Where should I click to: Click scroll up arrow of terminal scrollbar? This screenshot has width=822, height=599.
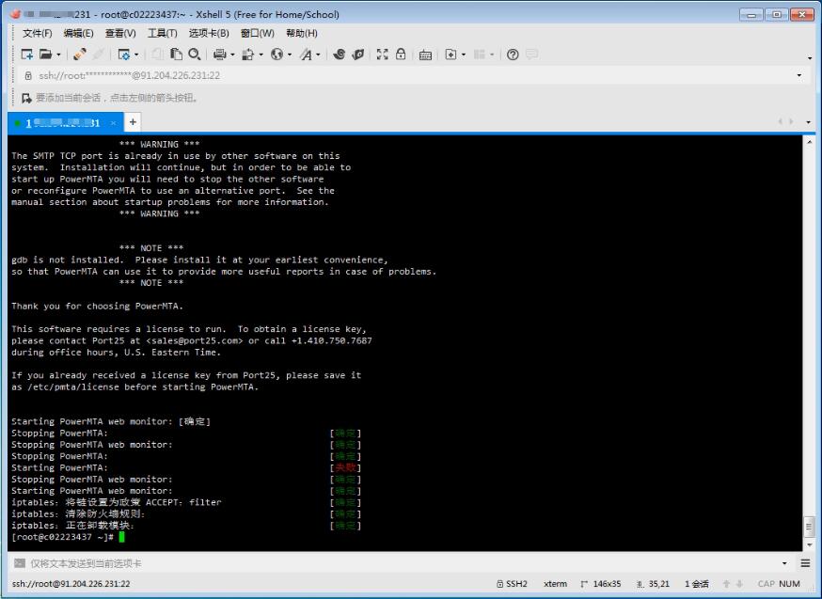click(809, 142)
